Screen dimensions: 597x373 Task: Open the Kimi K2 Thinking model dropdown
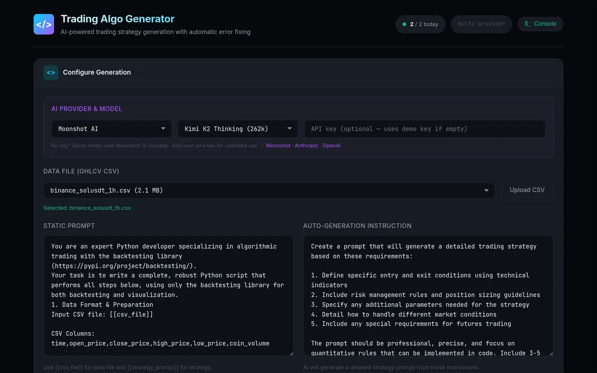238,129
